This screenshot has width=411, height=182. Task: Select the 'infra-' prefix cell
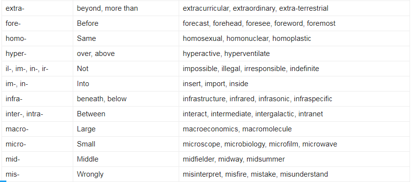[37, 99]
